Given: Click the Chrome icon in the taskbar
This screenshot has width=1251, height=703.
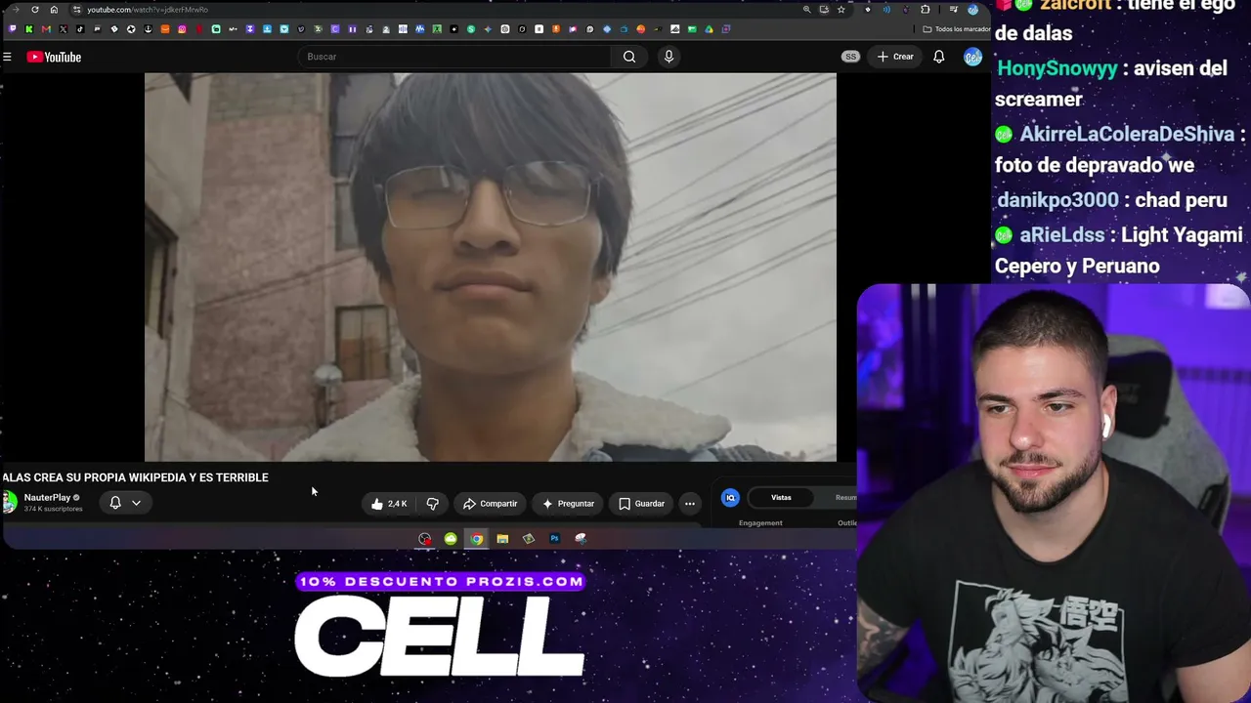Looking at the screenshot, I should (476, 539).
